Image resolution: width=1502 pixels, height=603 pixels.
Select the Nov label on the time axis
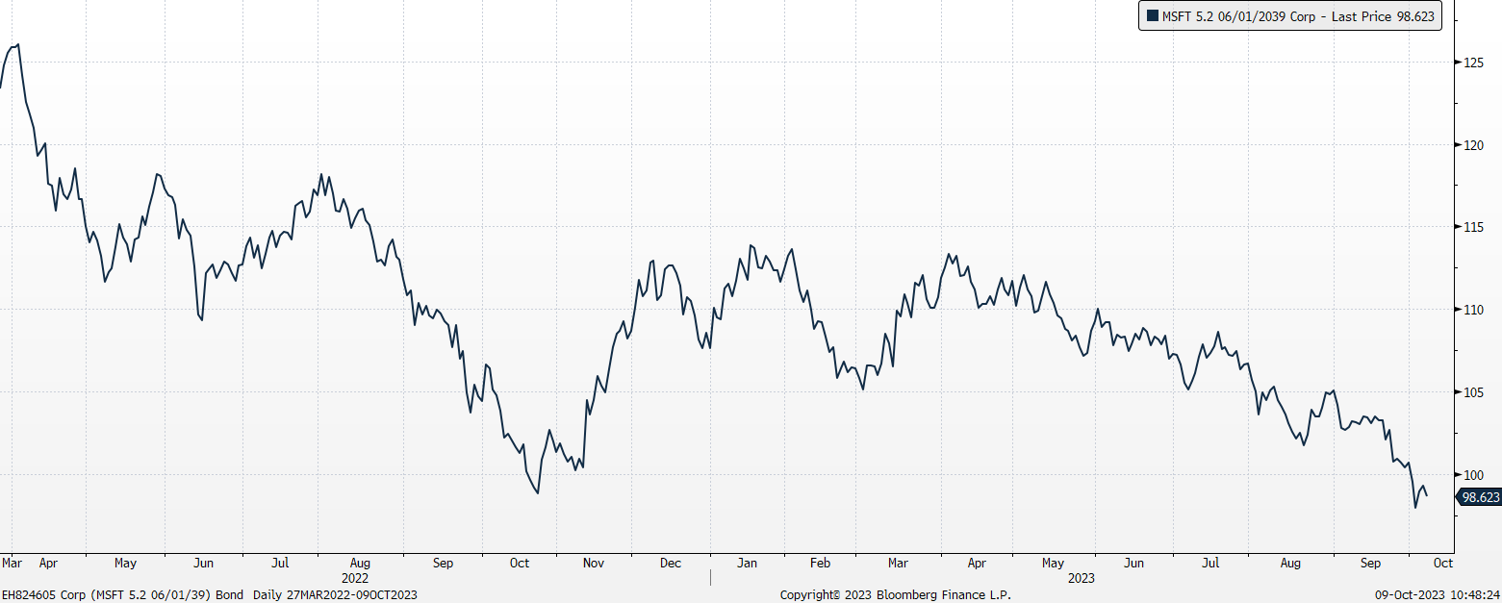593,563
